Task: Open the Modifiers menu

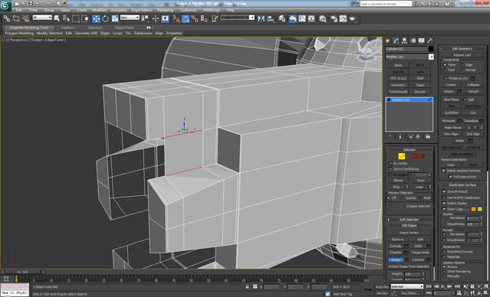Action: click(x=99, y=10)
